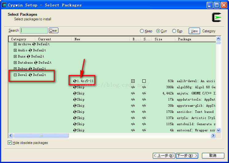Click the New column header
This screenshot has height=163, width=229.
[101, 39]
